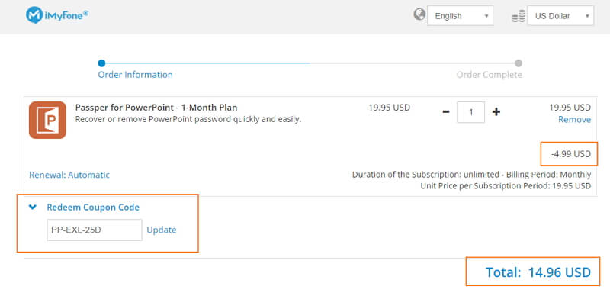Decrease quantity with the minus button
The image size is (610, 293).
(446, 112)
